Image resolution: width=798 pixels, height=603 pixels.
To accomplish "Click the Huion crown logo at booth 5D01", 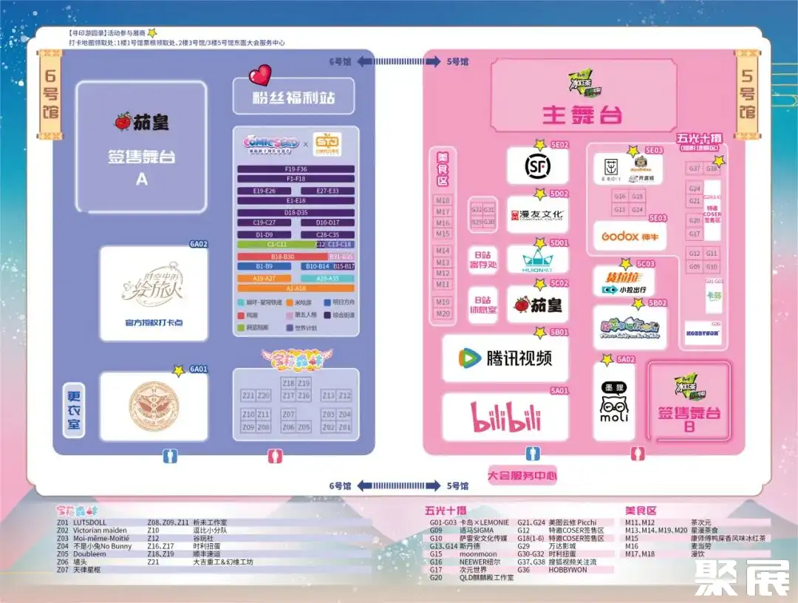I will tap(537, 261).
